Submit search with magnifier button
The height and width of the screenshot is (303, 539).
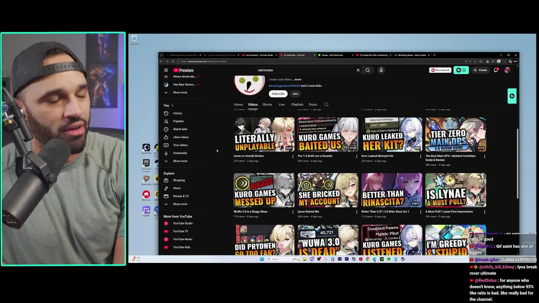pyautogui.click(x=368, y=70)
